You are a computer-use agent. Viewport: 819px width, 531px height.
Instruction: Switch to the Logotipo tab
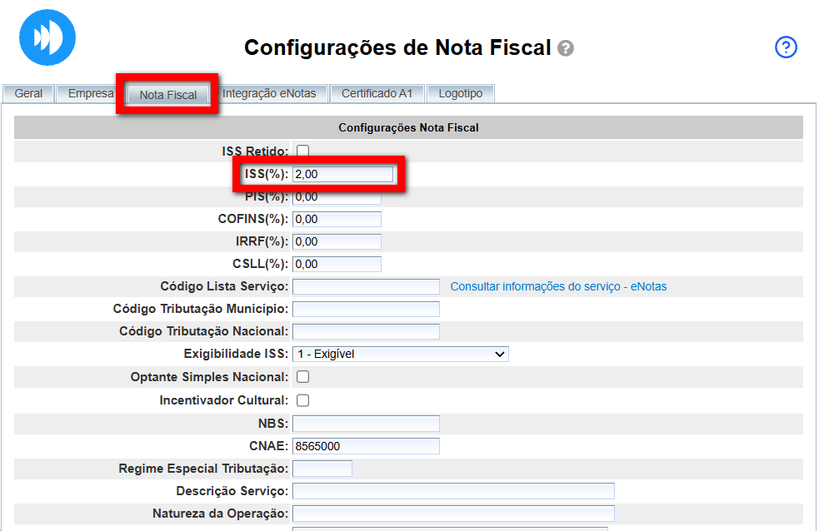(x=460, y=94)
